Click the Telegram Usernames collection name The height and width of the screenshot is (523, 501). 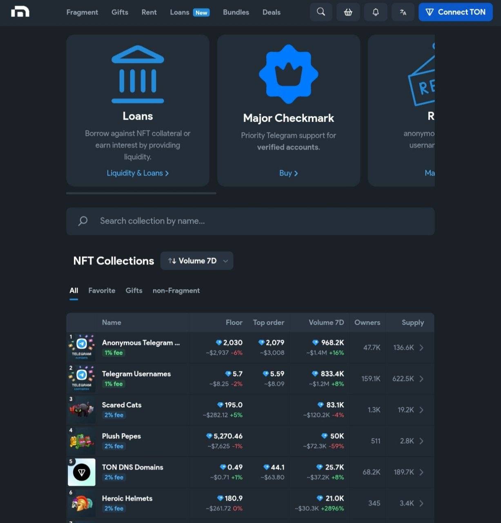[136, 374]
